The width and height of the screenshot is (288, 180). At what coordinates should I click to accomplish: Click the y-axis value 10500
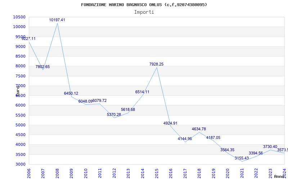[19, 17]
